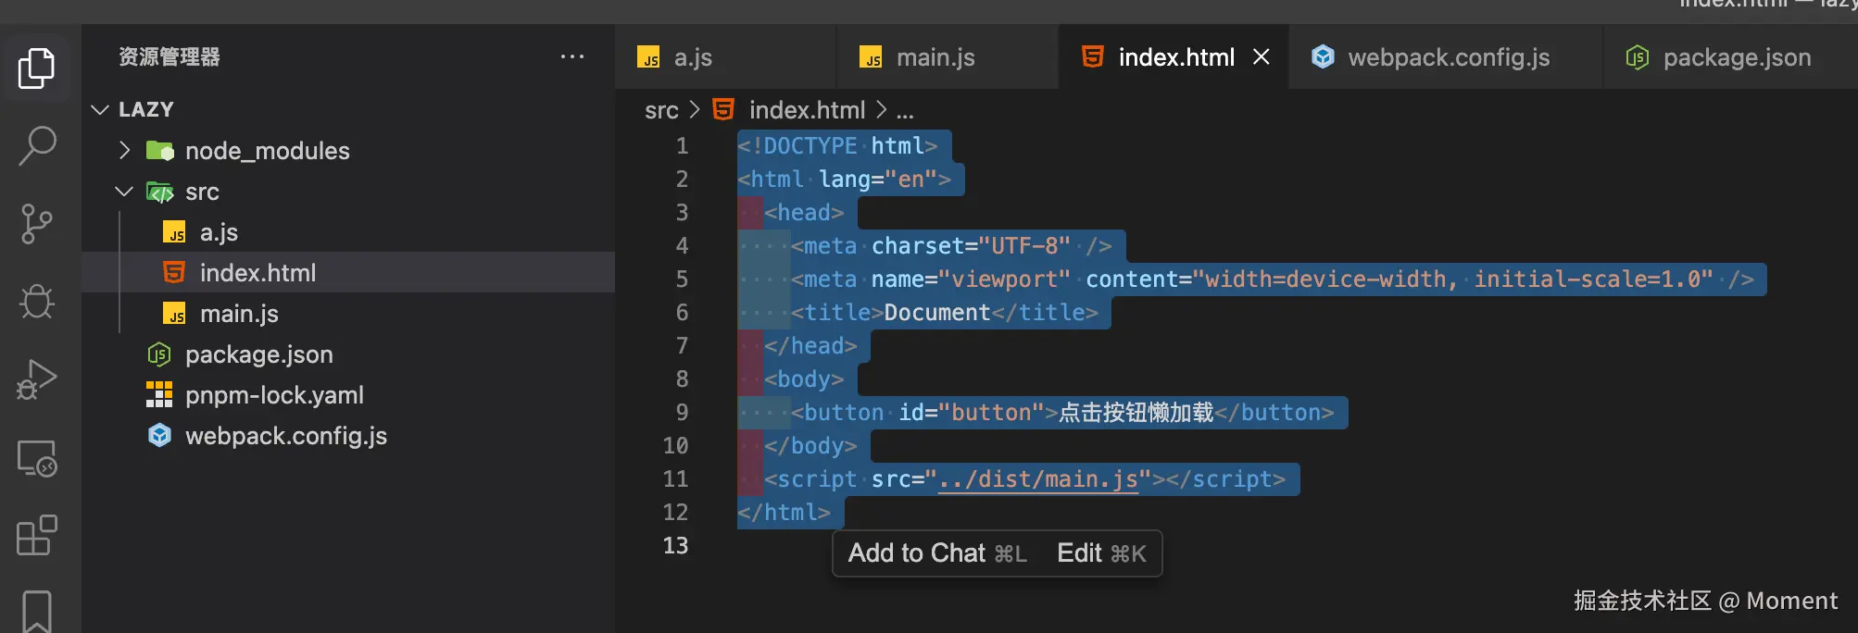
Task: Select the src breadcrumb segment
Action: pyautogui.click(x=661, y=110)
